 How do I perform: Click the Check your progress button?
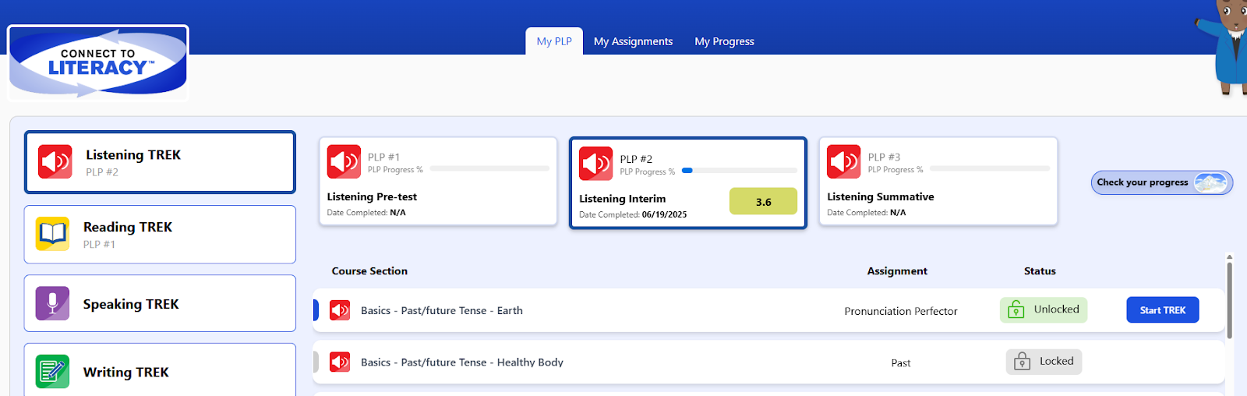tap(1162, 182)
